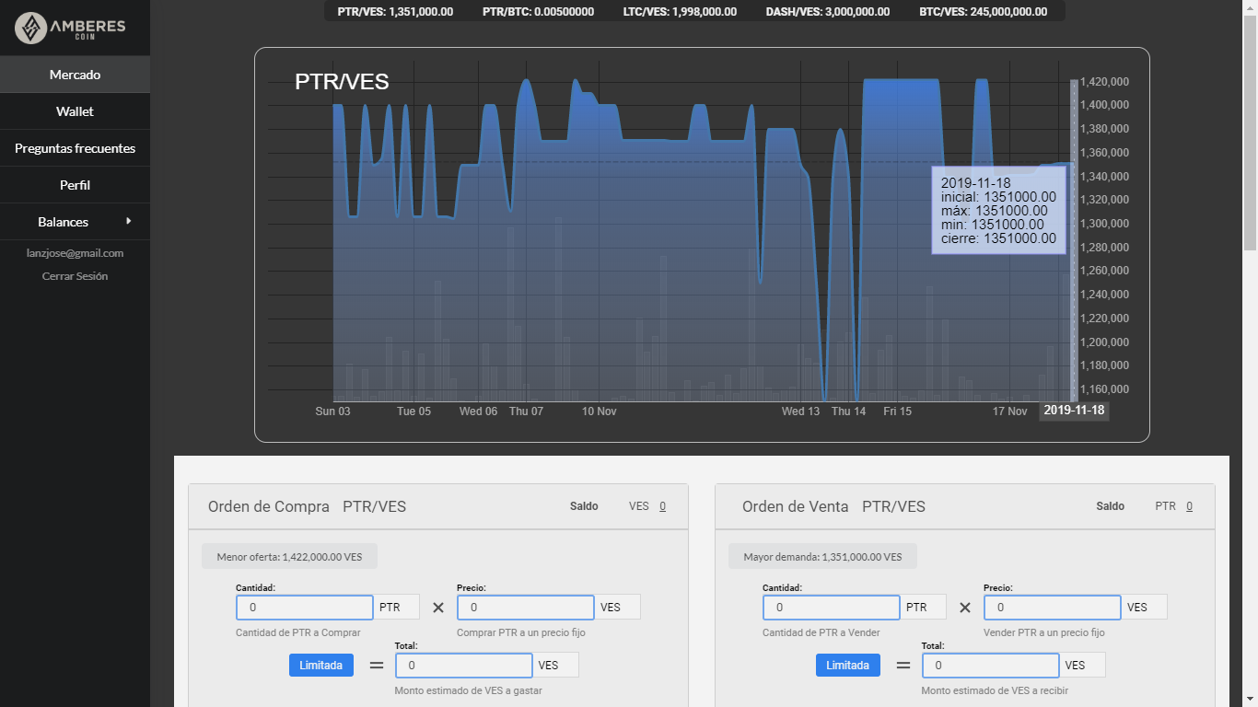
Task: Click the Limitada button in Orden de Venta
Action: (848, 665)
